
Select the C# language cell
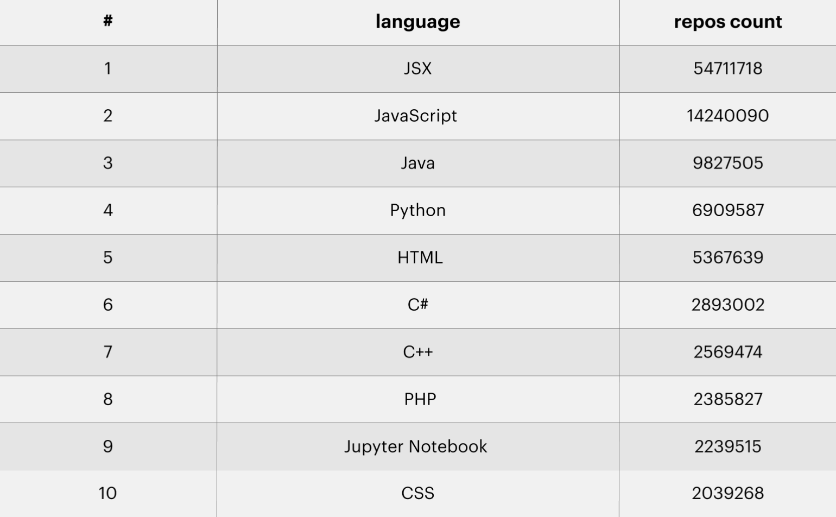pos(417,305)
